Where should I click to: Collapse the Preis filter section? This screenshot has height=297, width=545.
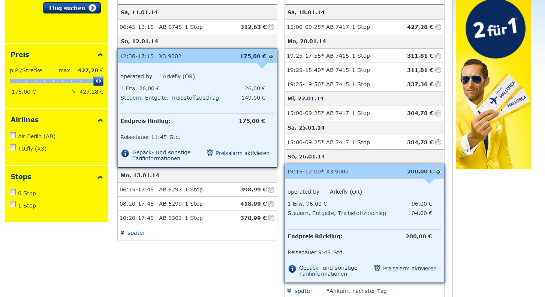[100, 55]
